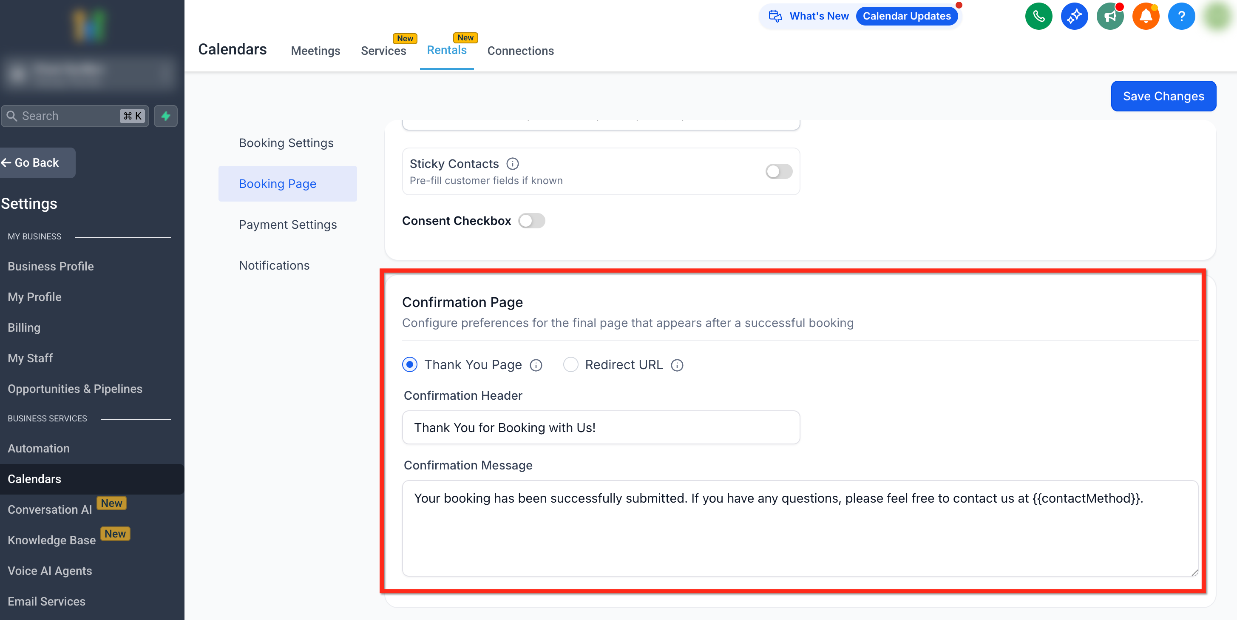The width and height of the screenshot is (1237, 620).
Task: Click the green lightning bolt quick actions icon
Action: (x=166, y=116)
